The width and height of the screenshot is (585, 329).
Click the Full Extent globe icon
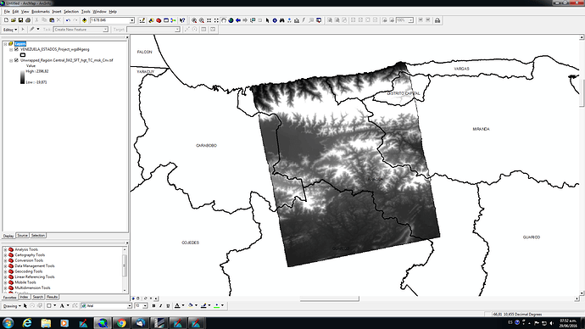(x=231, y=20)
